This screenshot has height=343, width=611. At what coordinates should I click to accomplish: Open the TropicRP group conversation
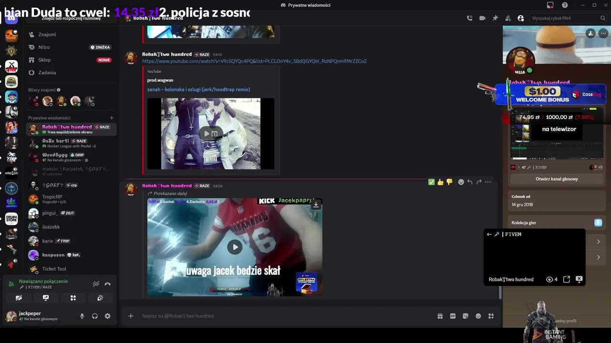point(71,199)
